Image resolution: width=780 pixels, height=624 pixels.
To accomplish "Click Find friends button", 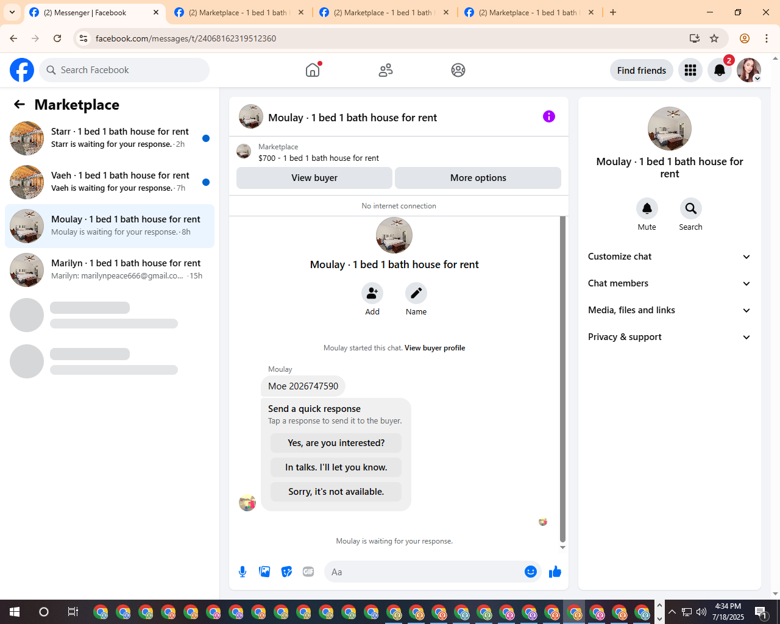I will 642,70.
